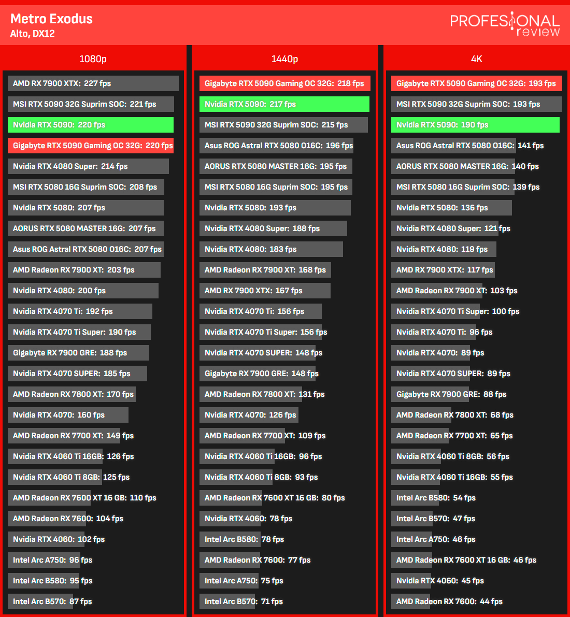Click AMD Radeon RX 7900 XT 203 fps bar
This screenshot has height=617, width=570.
point(84,270)
